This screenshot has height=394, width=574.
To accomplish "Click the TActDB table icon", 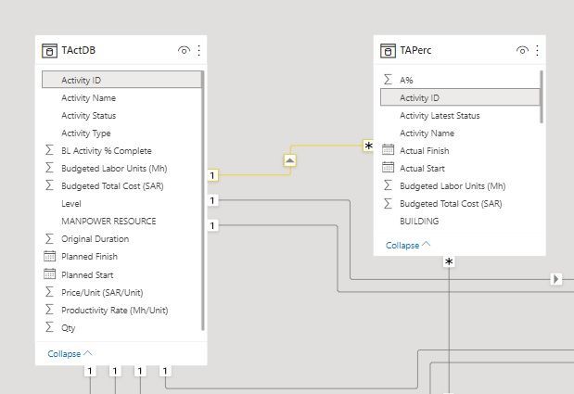I will pos(50,50).
